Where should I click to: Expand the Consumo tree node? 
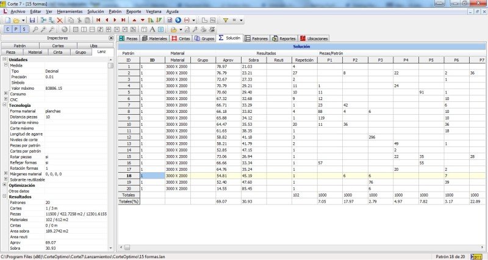4,94
